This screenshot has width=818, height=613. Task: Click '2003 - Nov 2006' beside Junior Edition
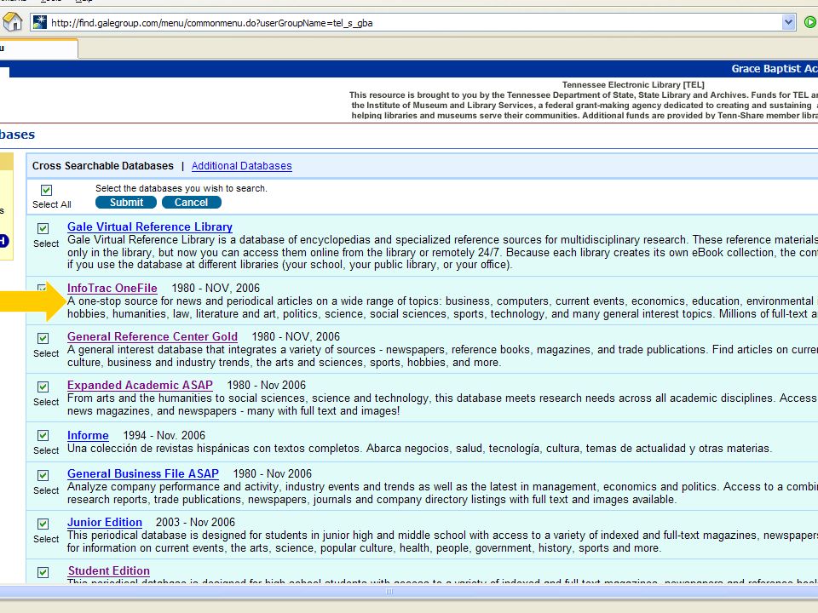click(195, 522)
